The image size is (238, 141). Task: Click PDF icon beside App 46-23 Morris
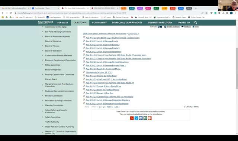click(x=84, y=75)
